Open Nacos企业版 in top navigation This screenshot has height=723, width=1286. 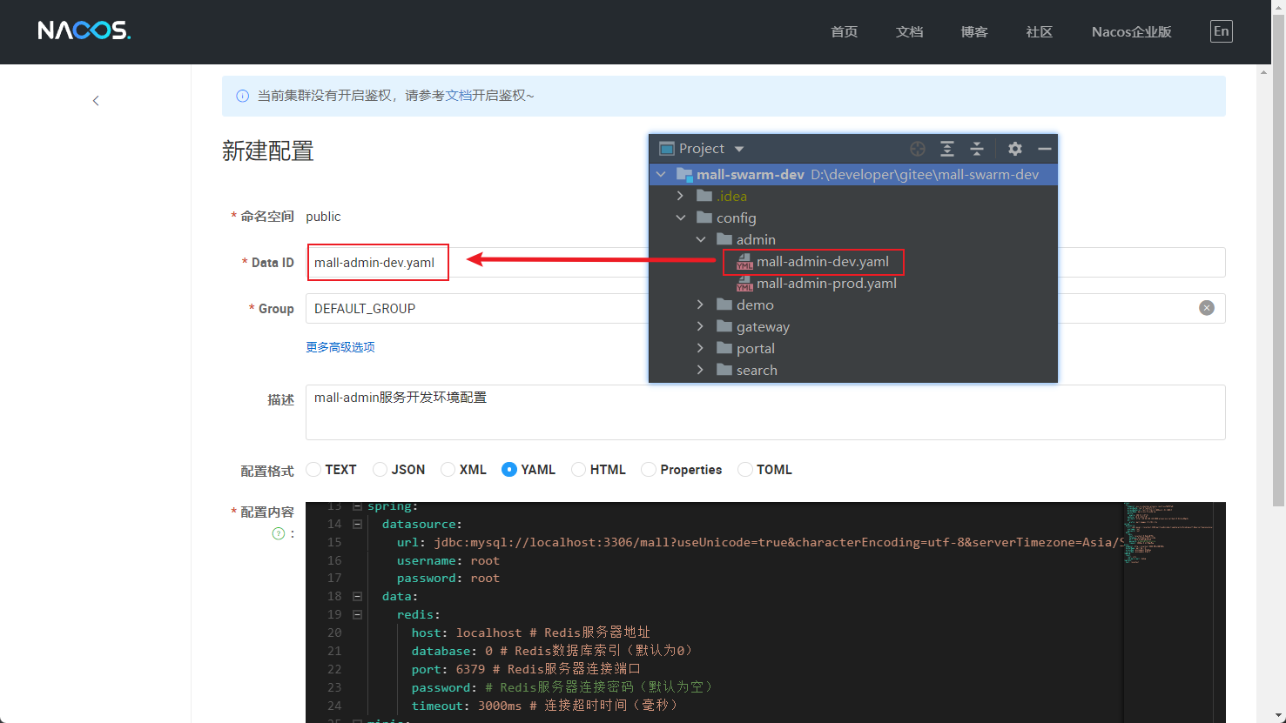click(1132, 32)
